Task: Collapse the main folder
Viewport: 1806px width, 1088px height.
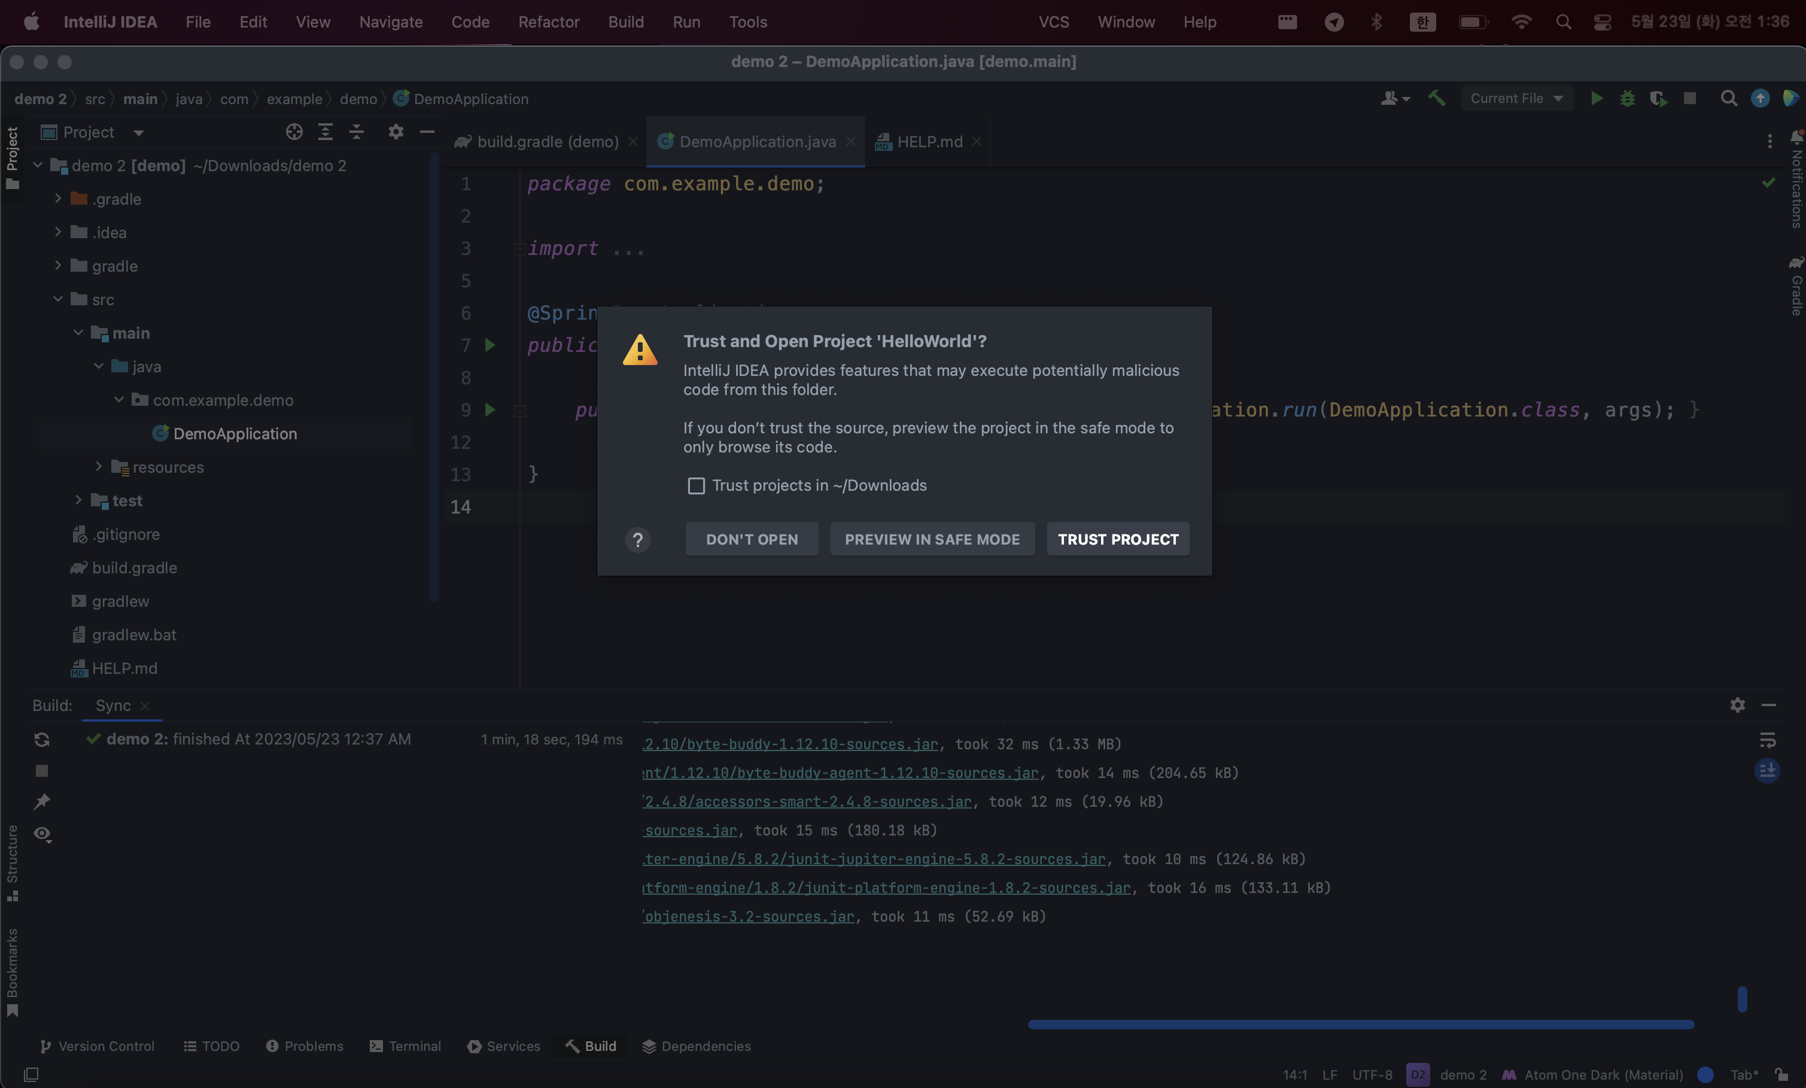Action: (78, 333)
